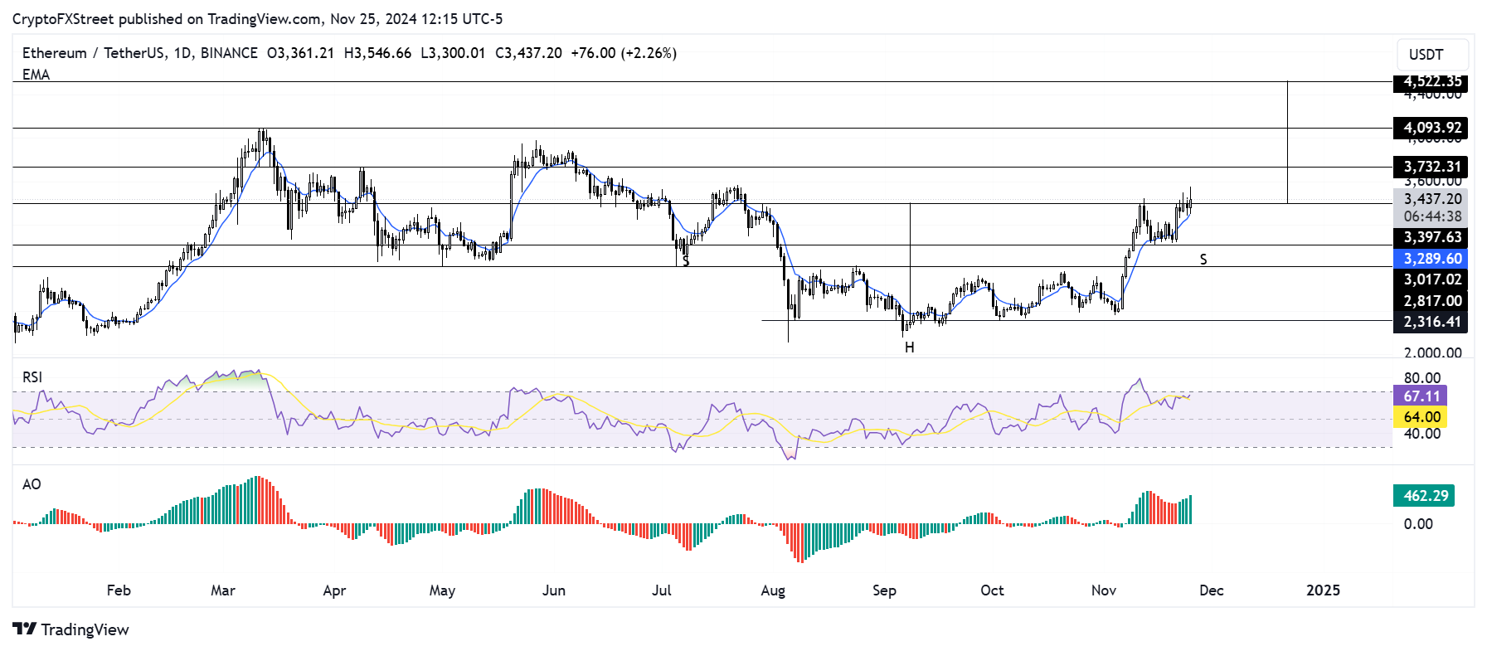Click the Aug label on time axis
Image resolution: width=1487 pixels, height=651 pixels.
click(773, 590)
